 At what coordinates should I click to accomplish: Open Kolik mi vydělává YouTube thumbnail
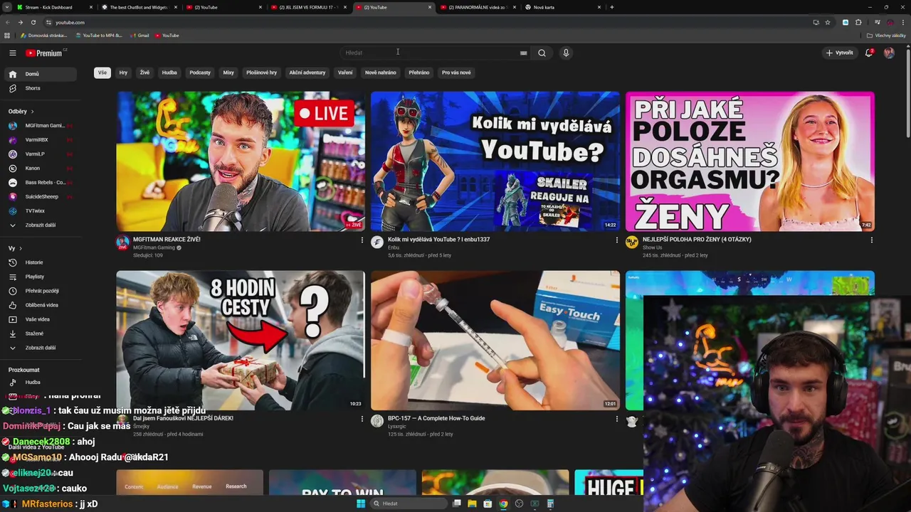(495, 161)
